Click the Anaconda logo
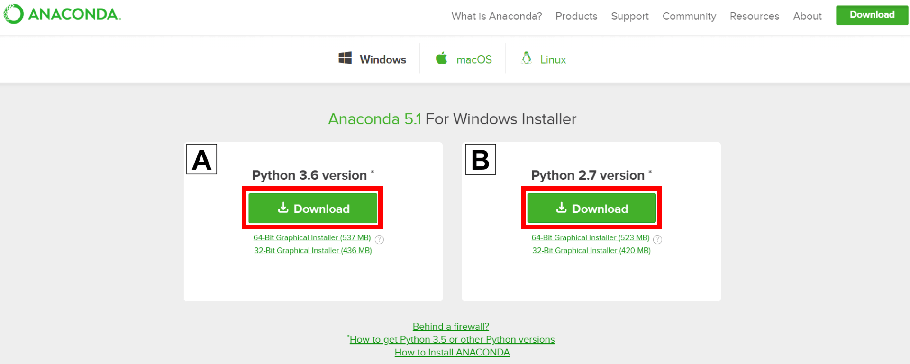The image size is (910, 364). pos(62,14)
